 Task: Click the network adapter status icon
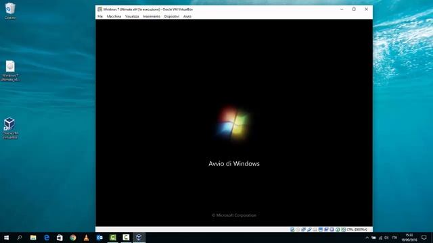coord(304,230)
